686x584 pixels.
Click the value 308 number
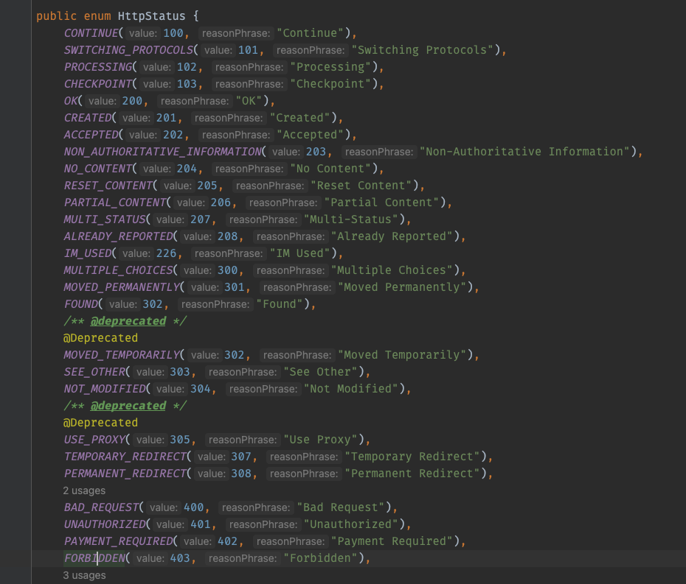[241, 474]
